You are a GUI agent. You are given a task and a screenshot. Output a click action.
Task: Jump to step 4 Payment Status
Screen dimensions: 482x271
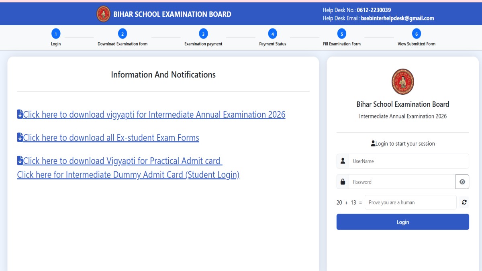(273, 34)
